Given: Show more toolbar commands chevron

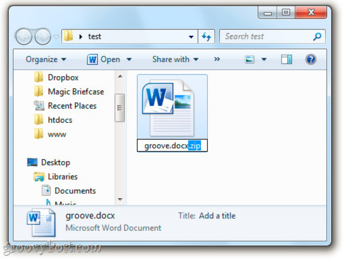Looking at the screenshot, I should (217, 59).
